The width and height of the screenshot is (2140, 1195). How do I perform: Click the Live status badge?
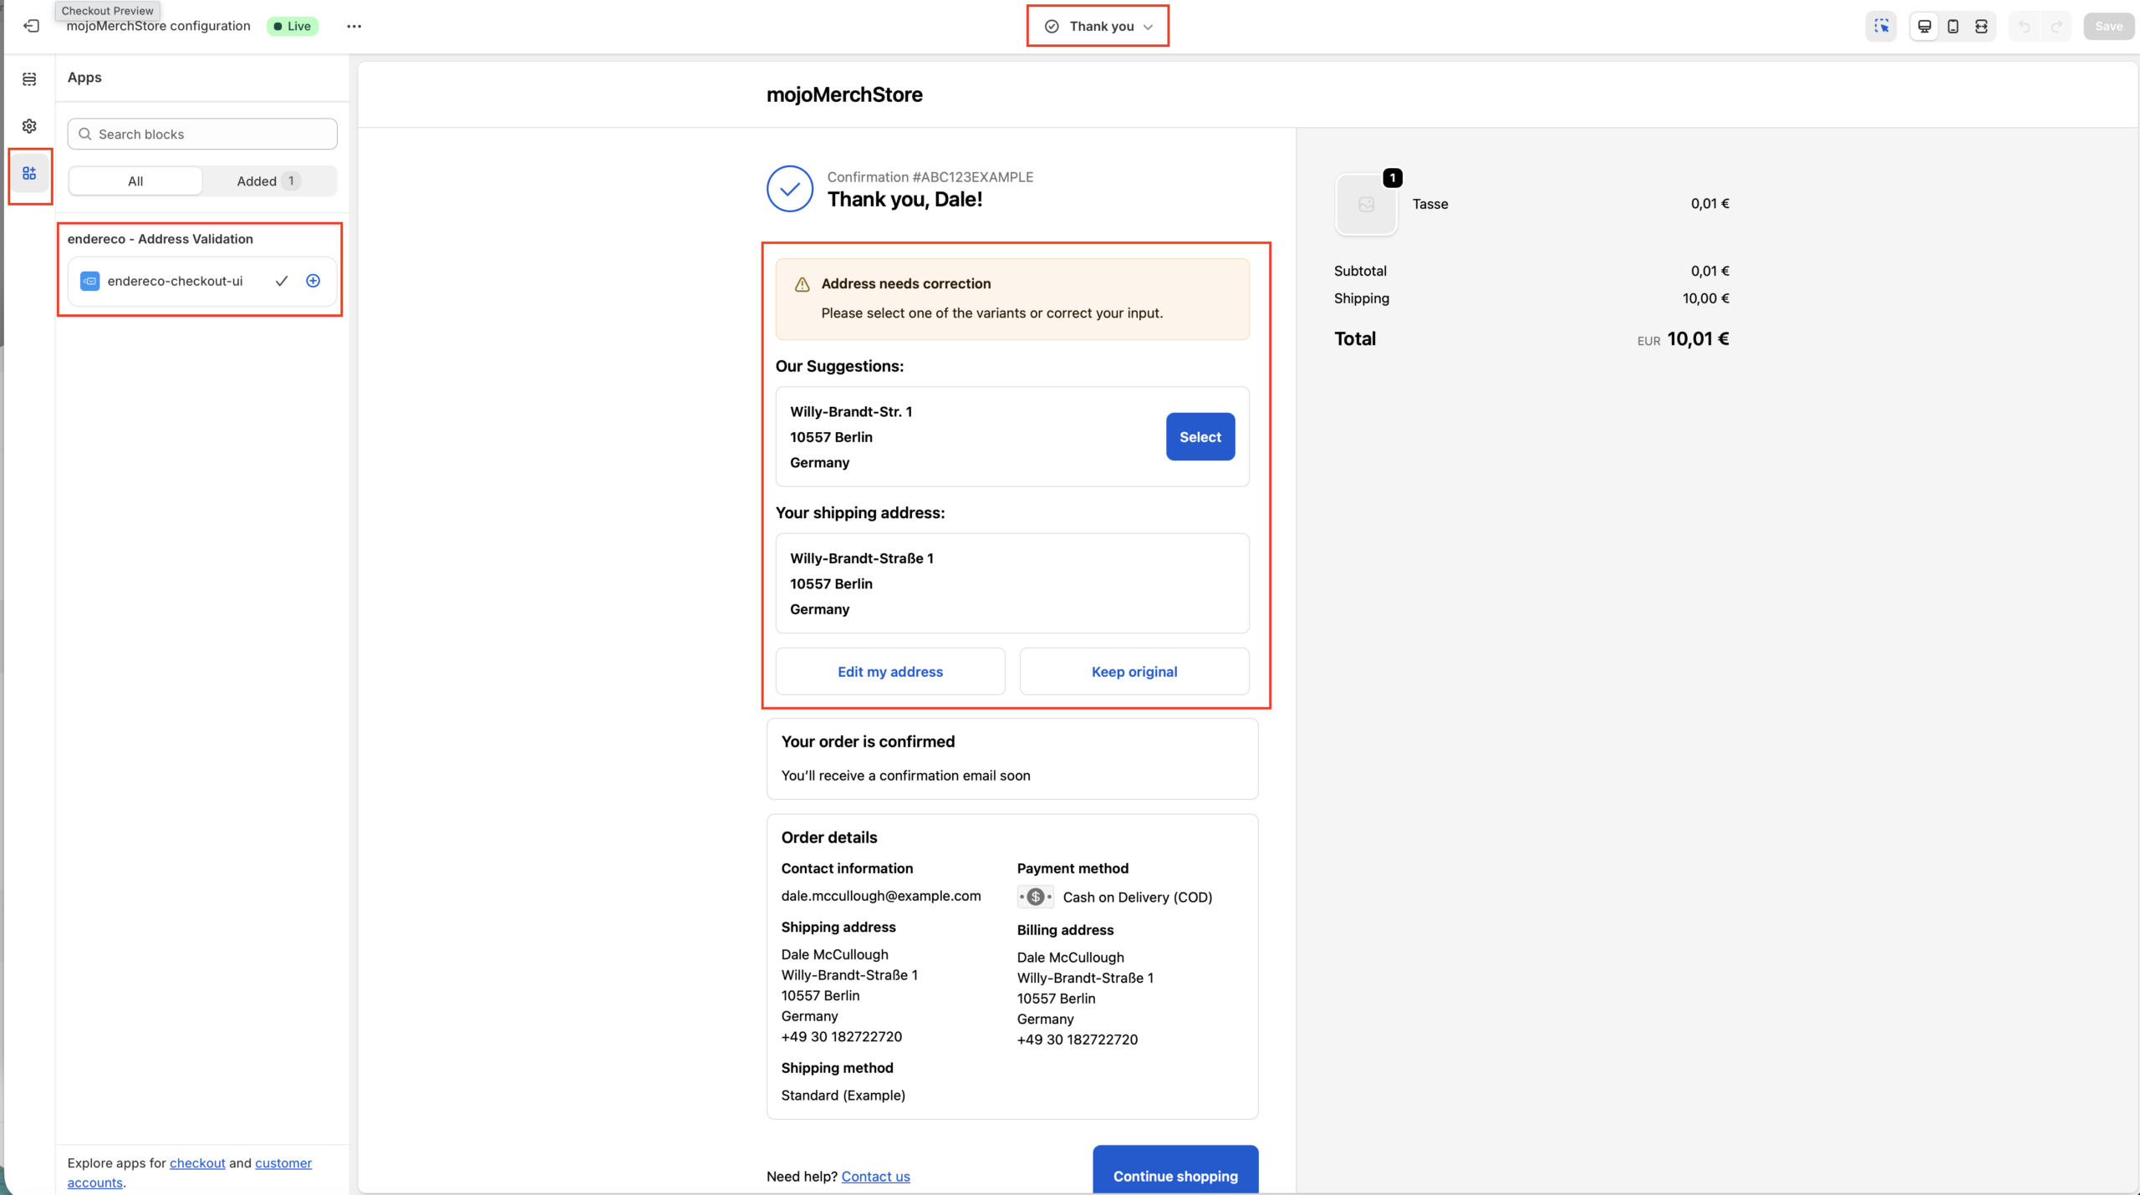tap(293, 26)
